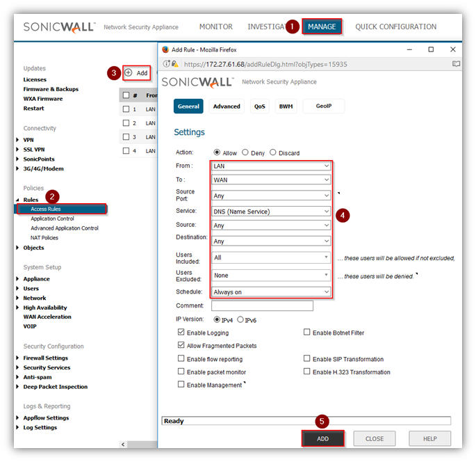Viewport: 476px width, 462px height.
Task: Open the Users Excluded dropdown
Action: click(271, 275)
